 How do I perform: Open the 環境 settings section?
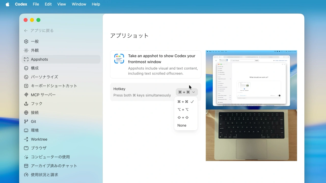tap(61, 130)
